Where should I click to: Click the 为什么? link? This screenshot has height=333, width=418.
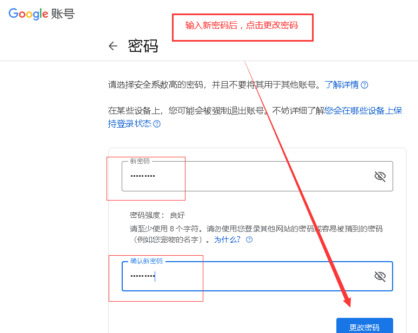click(227, 239)
